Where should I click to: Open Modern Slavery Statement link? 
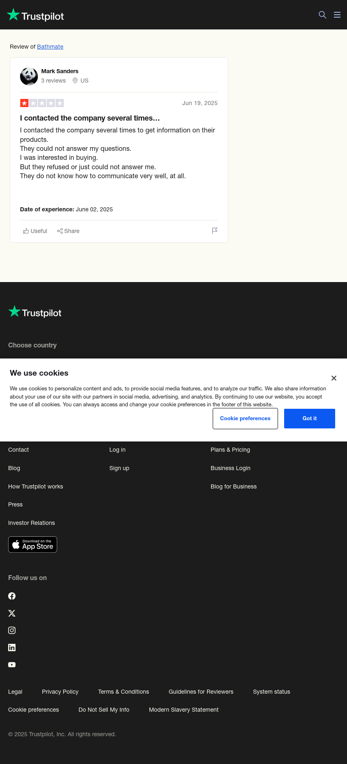click(184, 710)
